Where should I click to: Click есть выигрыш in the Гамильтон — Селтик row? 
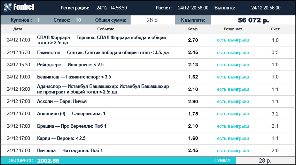coord(233,53)
